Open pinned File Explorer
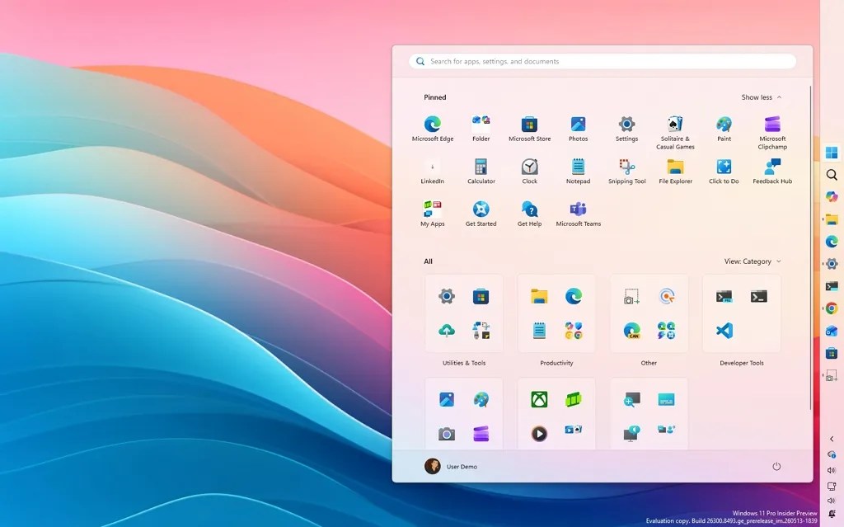The image size is (844, 527). click(675, 172)
